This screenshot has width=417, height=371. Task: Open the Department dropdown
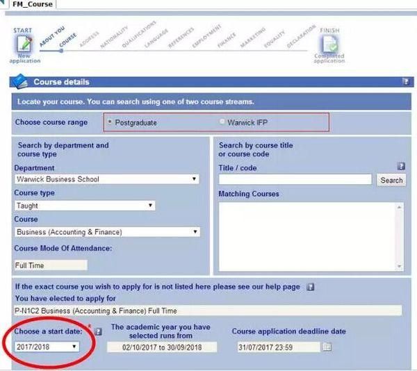(107, 179)
